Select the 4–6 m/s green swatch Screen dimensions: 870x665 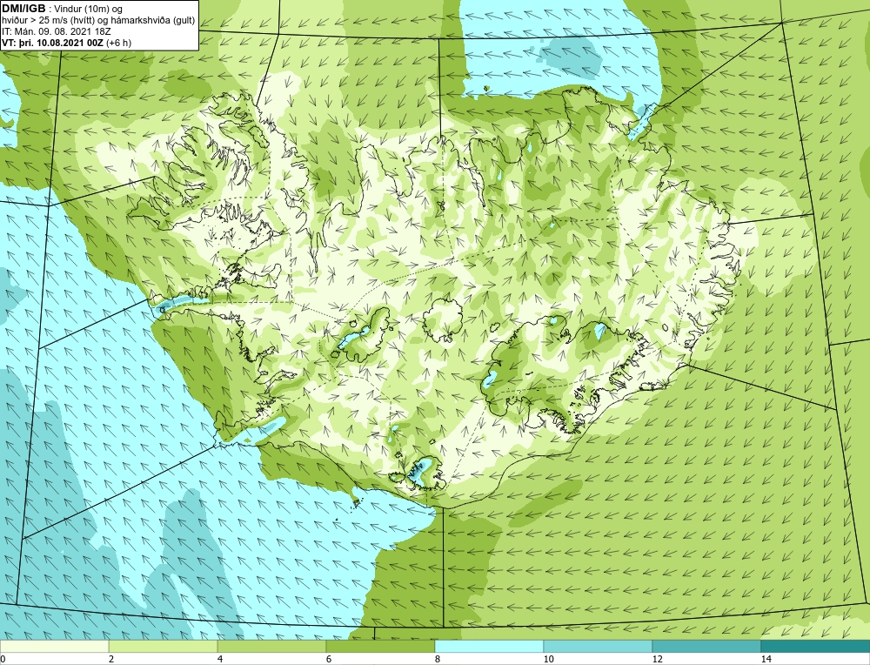[271, 646]
